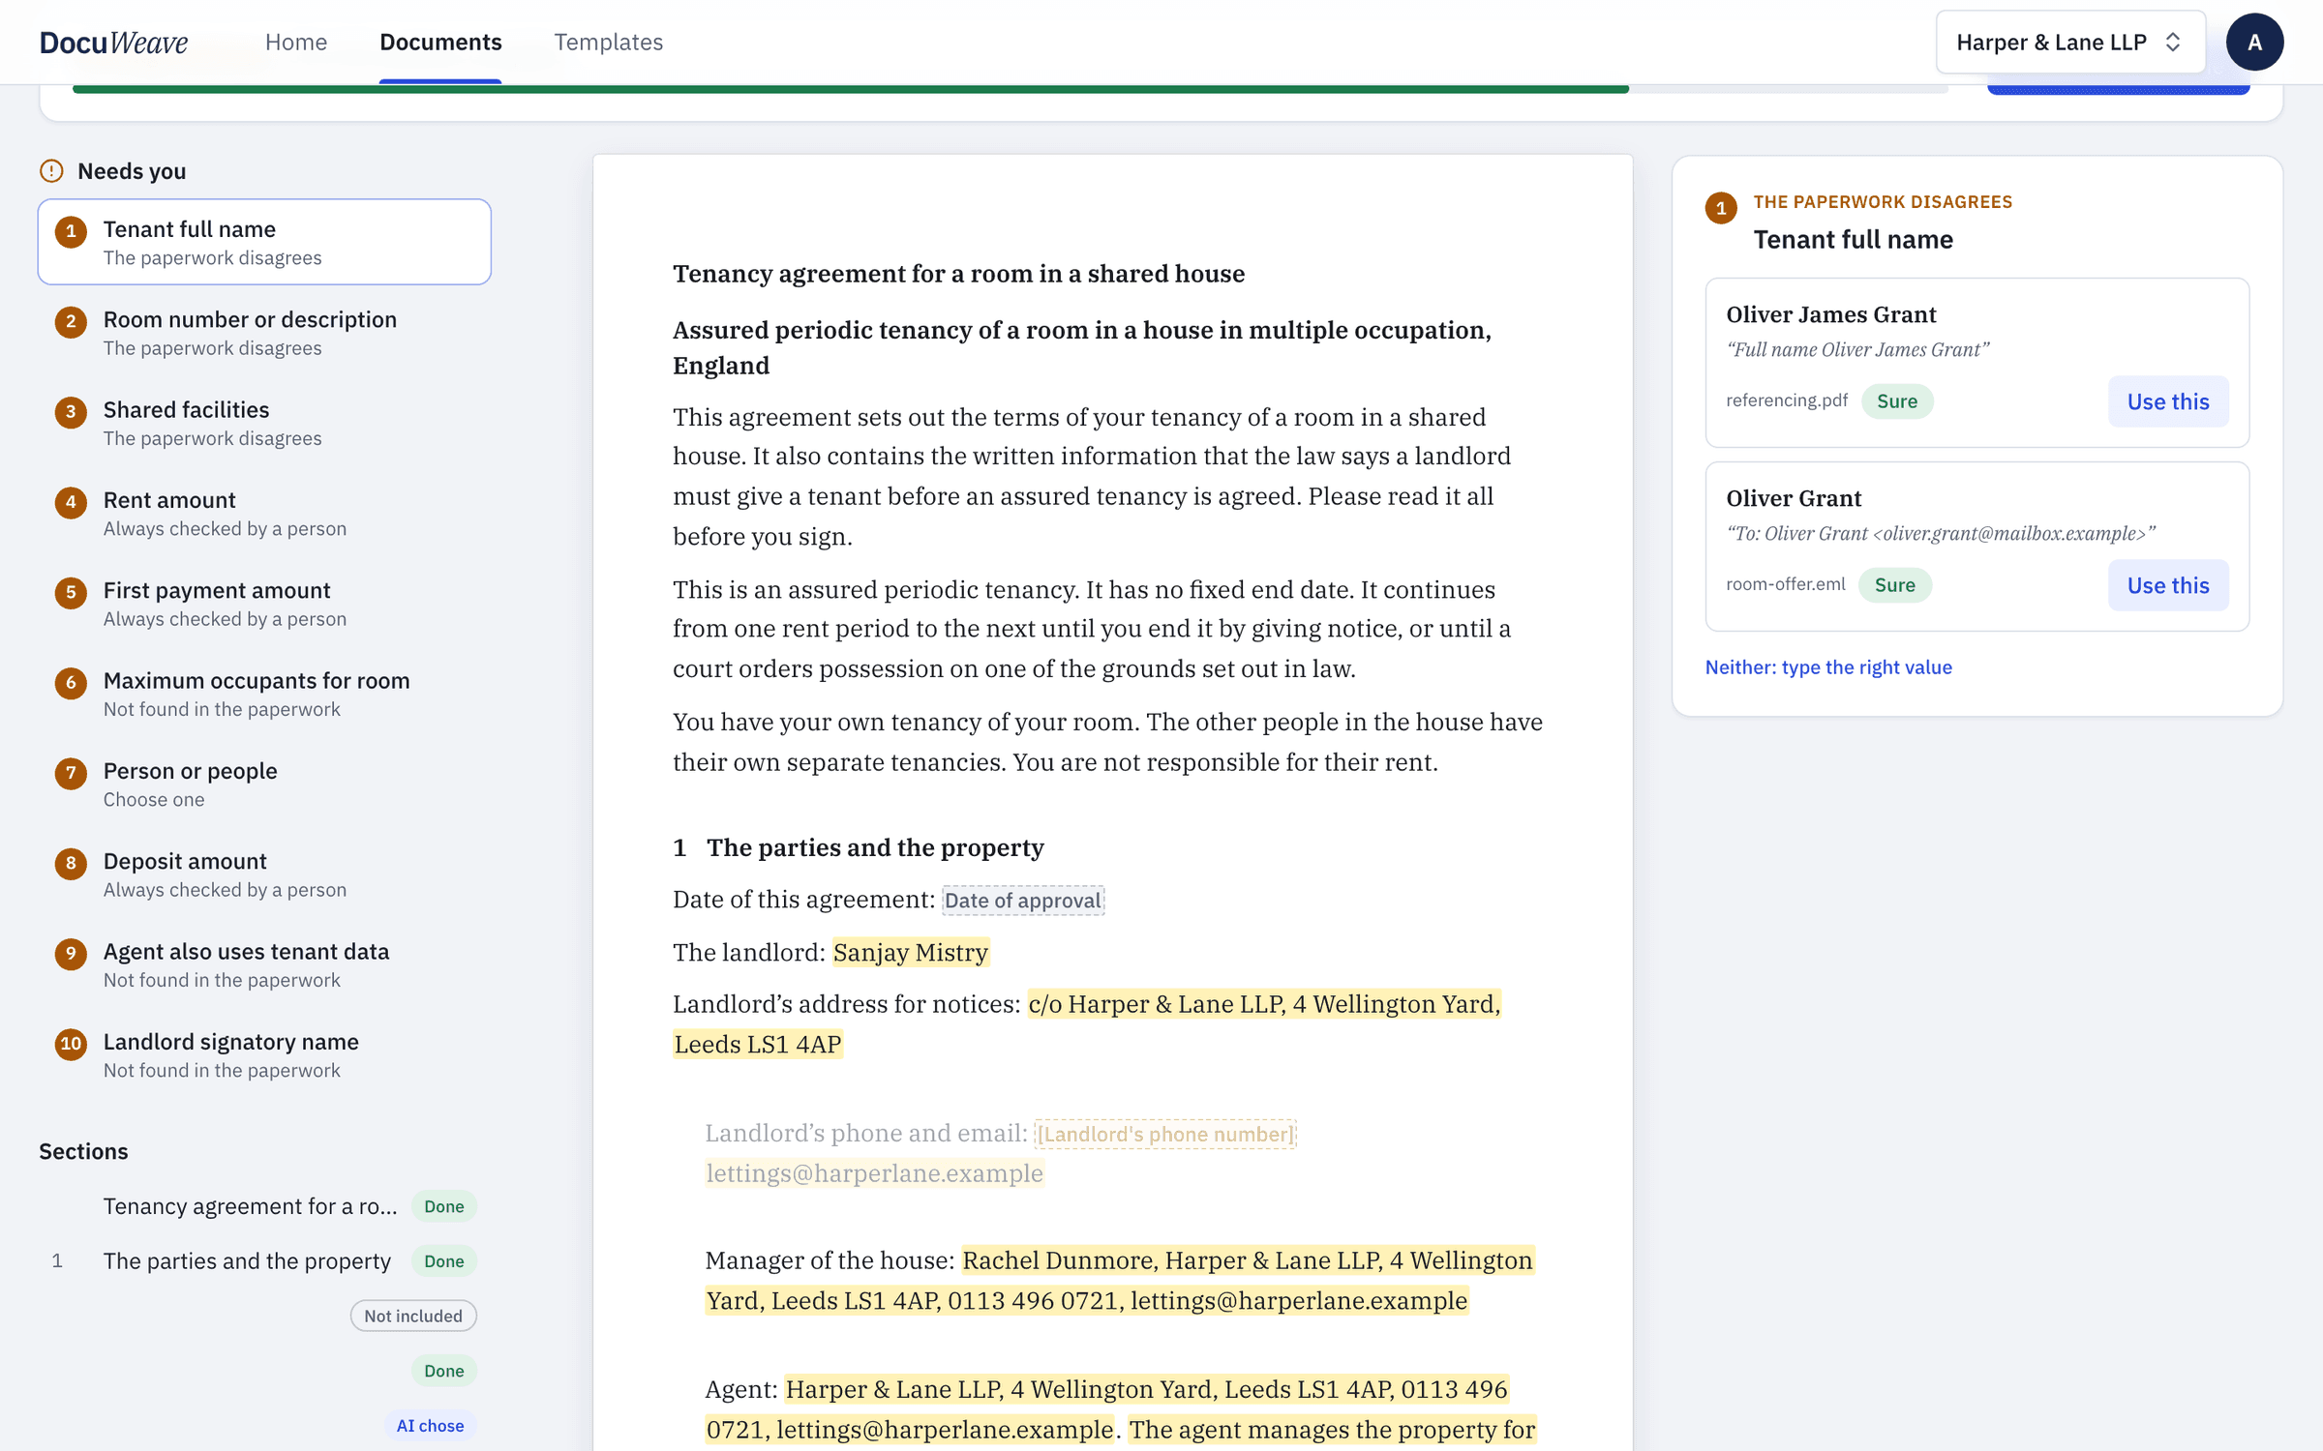Click the Oliver James Grant candidate card

pyautogui.click(x=1977, y=363)
